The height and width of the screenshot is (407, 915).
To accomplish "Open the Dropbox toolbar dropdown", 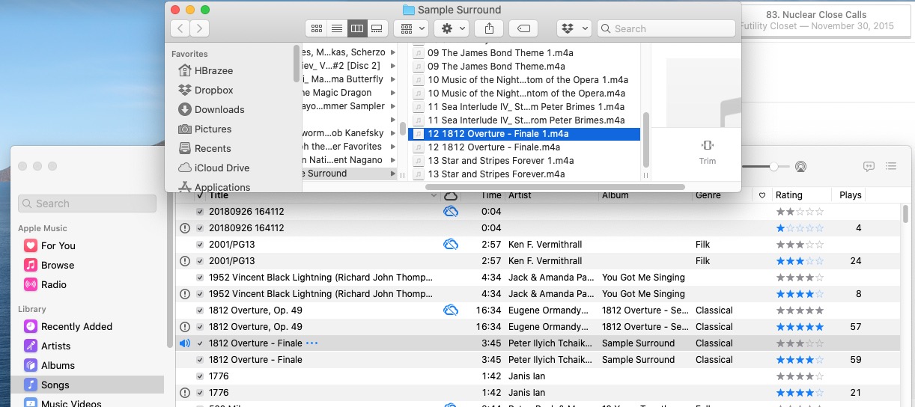I will pos(574,28).
